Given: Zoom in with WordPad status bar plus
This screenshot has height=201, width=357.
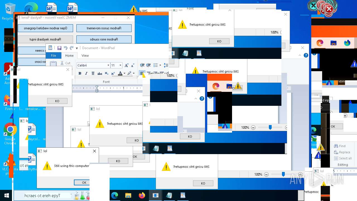Looking at the screenshot, I should 300,174.
